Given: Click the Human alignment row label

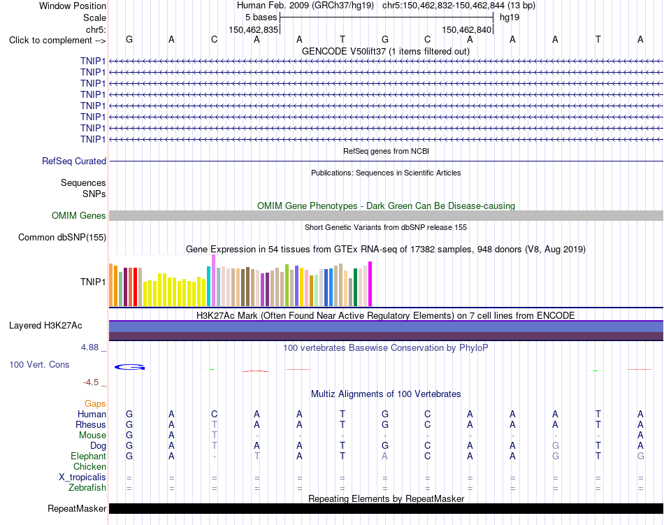Looking at the screenshot, I should click(x=92, y=414).
